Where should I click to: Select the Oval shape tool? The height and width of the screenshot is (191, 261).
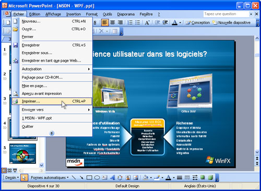click(97, 177)
